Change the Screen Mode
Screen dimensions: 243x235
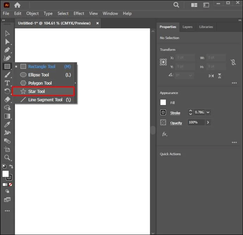[x=7, y=200]
